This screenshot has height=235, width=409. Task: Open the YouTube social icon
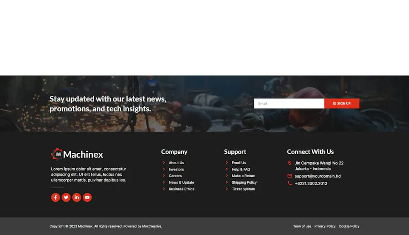pos(87,197)
